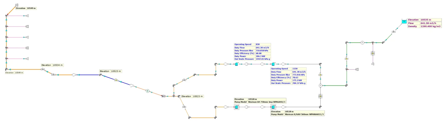Click the Out Static Pressure 1447.01 kPa g row

pos(252,59)
